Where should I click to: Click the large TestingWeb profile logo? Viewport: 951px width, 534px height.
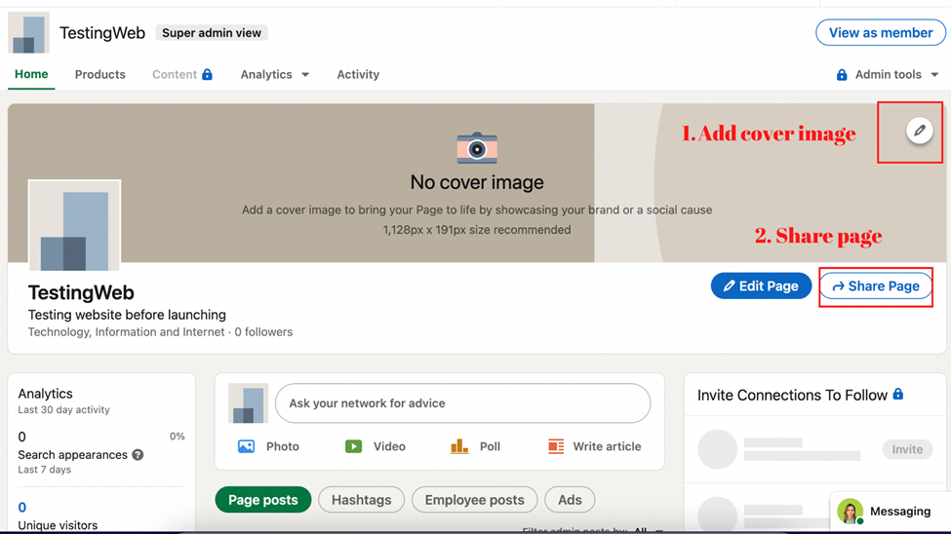click(x=74, y=225)
